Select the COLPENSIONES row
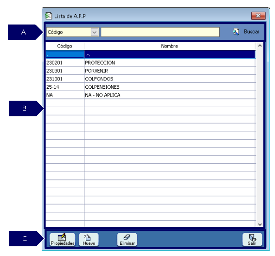 [151, 87]
